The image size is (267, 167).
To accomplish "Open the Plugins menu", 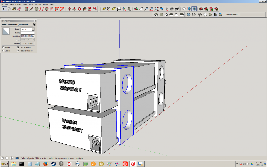I will click(x=46, y=4).
